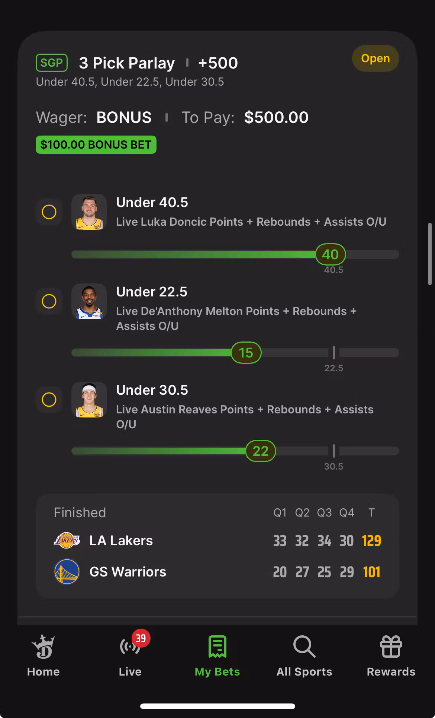The width and height of the screenshot is (435, 718).
Task: Open the Live broadcast icon
Action: click(129, 647)
